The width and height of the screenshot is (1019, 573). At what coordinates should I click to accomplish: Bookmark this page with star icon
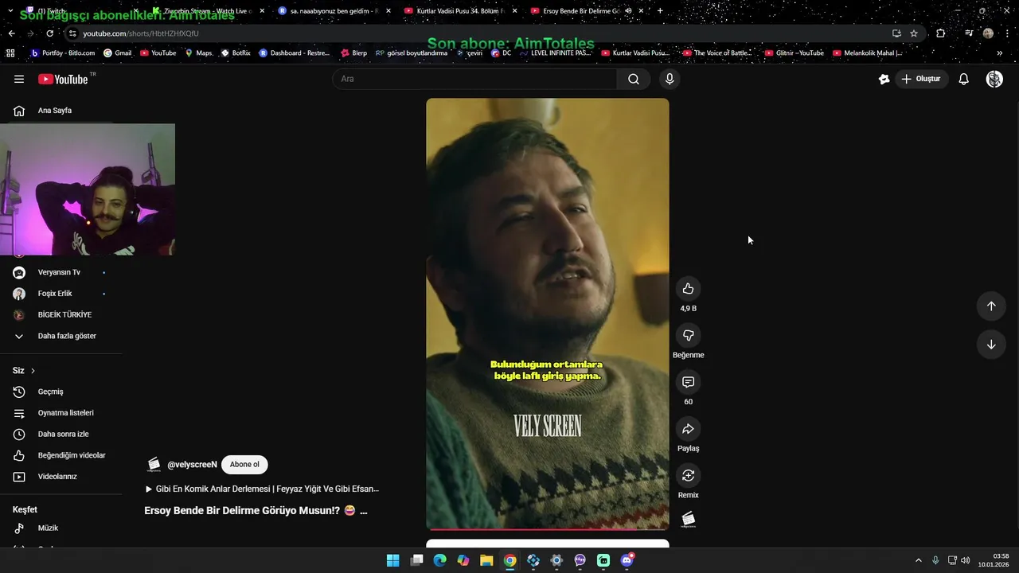[x=914, y=33]
